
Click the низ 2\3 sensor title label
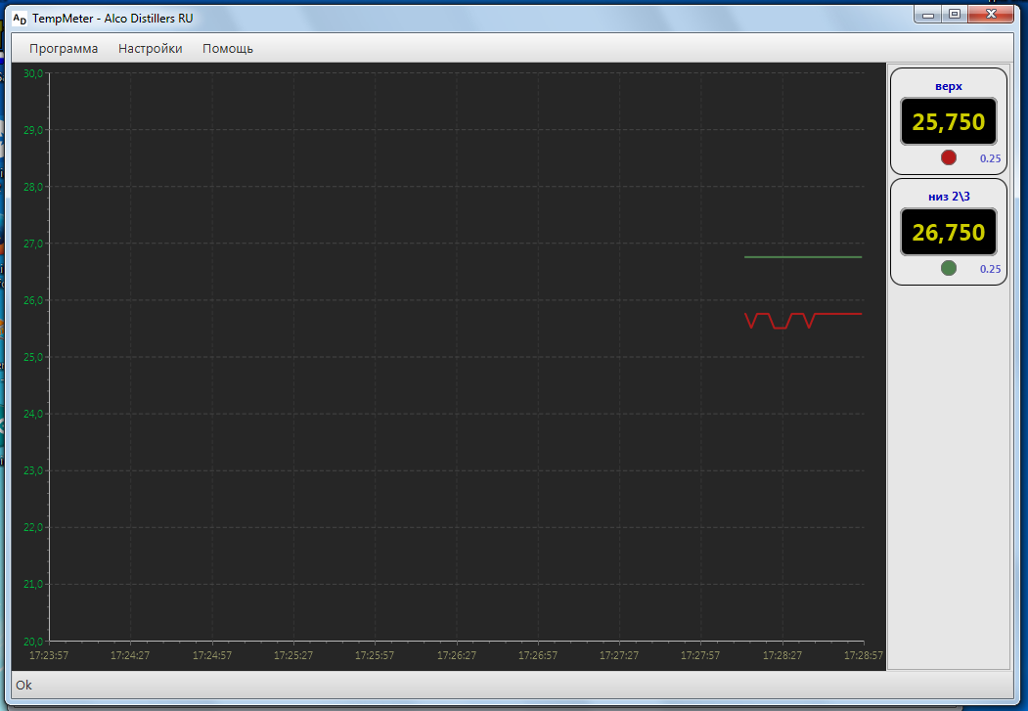coord(948,197)
